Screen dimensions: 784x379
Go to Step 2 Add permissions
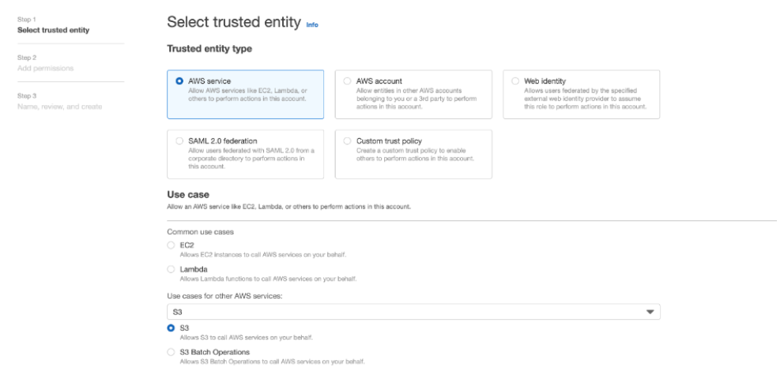click(45, 68)
